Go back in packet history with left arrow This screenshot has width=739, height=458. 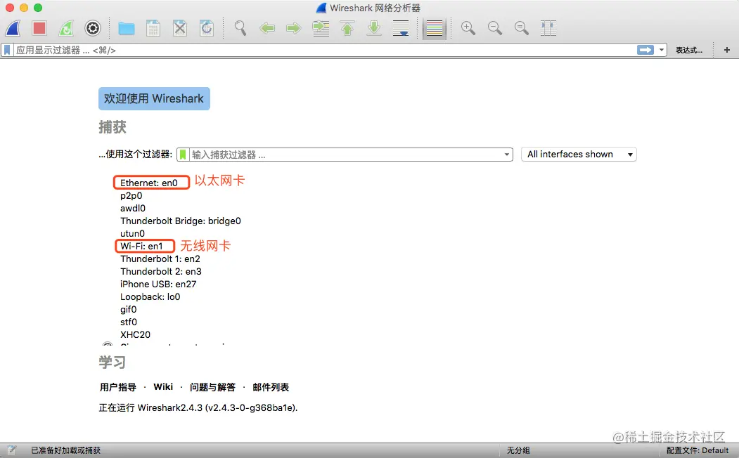pos(267,28)
